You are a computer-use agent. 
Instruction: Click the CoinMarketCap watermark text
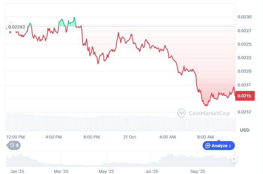209,113
